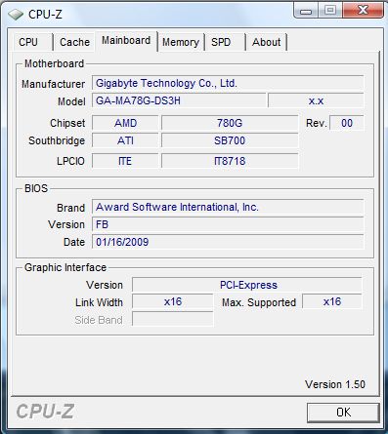Click the Southbridge label
The height and width of the screenshot is (434, 388).
pyautogui.click(x=57, y=140)
